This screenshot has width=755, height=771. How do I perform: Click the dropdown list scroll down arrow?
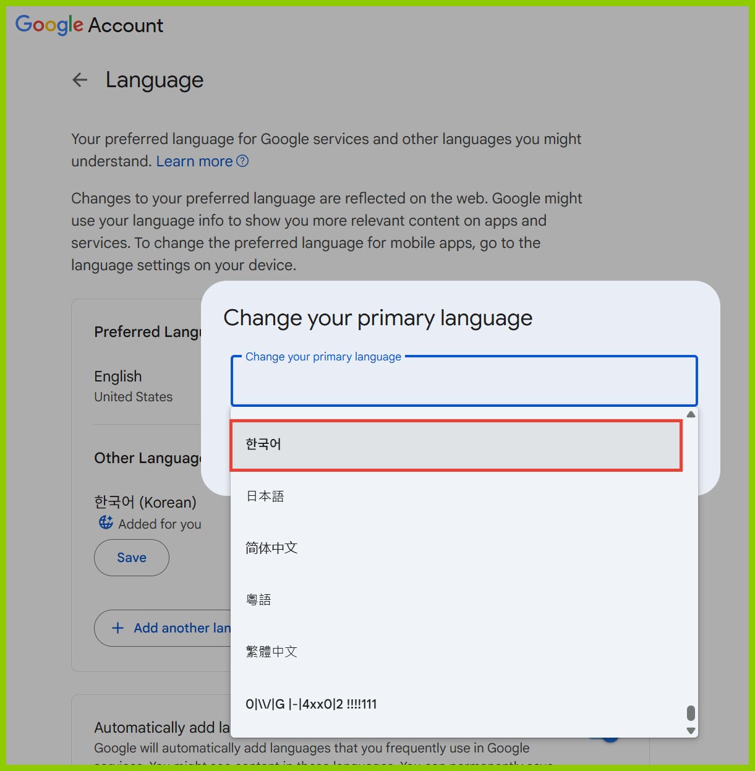[x=691, y=731]
